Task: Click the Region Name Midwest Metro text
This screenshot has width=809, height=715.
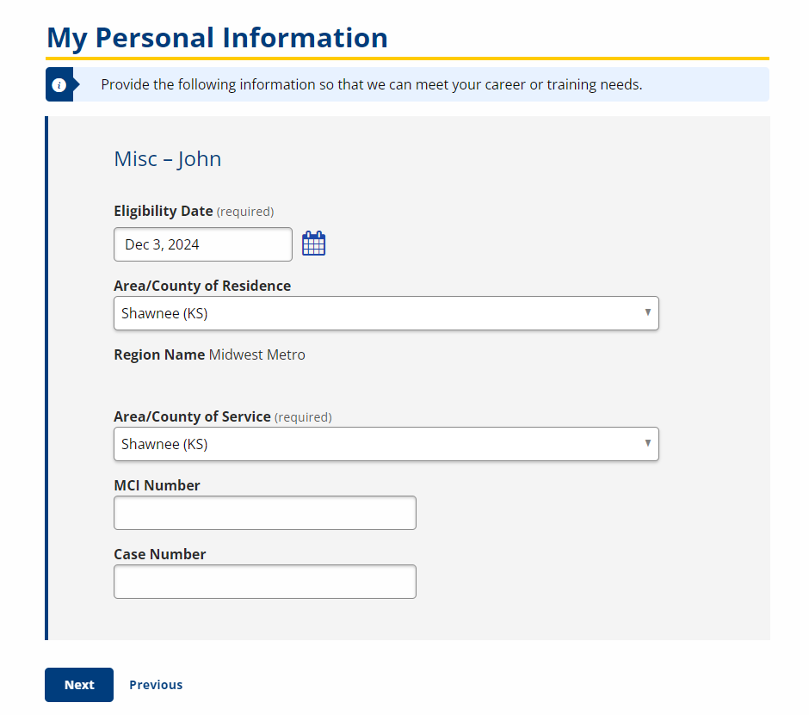Action: [209, 355]
